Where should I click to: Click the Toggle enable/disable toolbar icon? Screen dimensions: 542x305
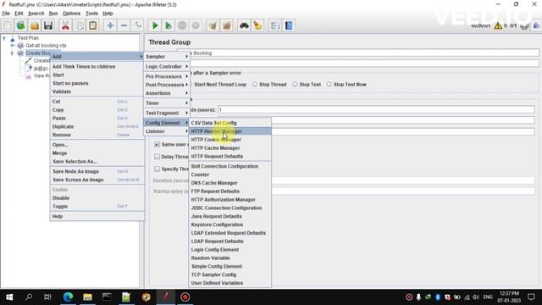[137, 25]
